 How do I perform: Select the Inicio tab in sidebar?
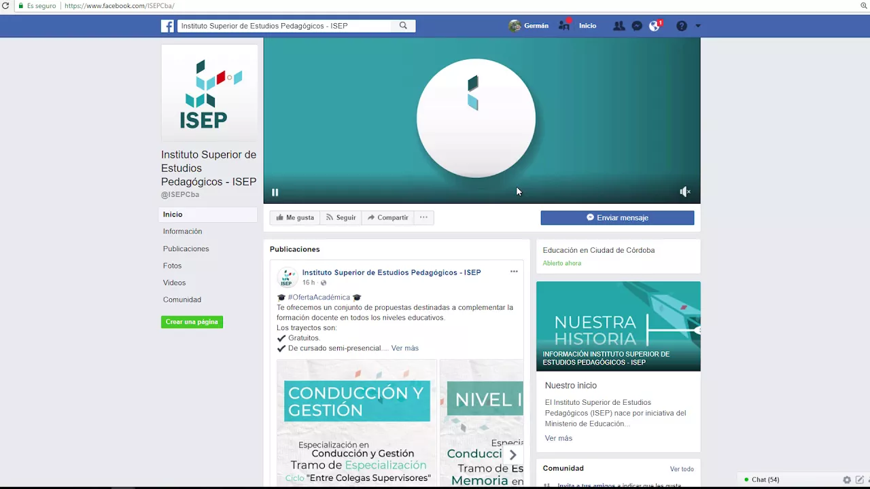pyautogui.click(x=208, y=214)
